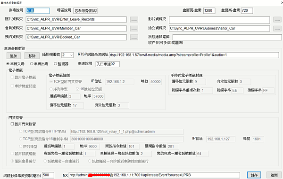This screenshot has width=283, height=179.
Task: Edit the 畫面高-畫素 field showing 720
Action: coord(247,11)
